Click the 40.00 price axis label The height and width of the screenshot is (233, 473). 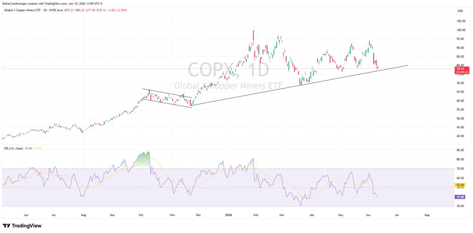click(460, 136)
